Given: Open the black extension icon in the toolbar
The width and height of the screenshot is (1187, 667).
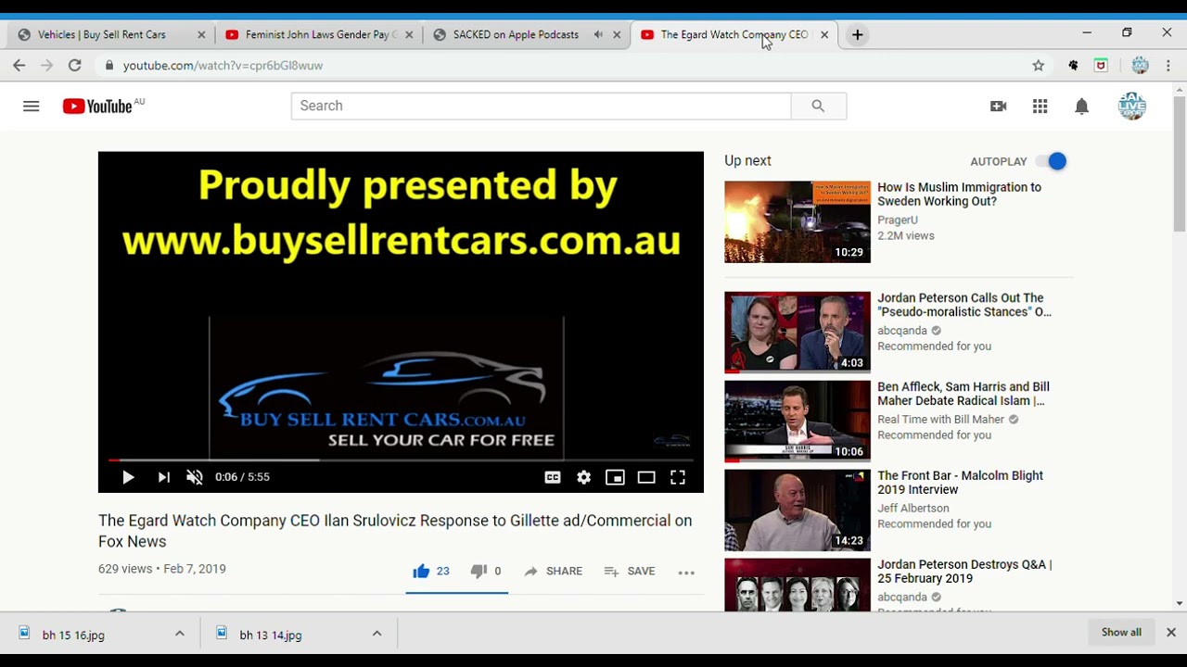Looking at the screenshot, I should click(1073, 66).
